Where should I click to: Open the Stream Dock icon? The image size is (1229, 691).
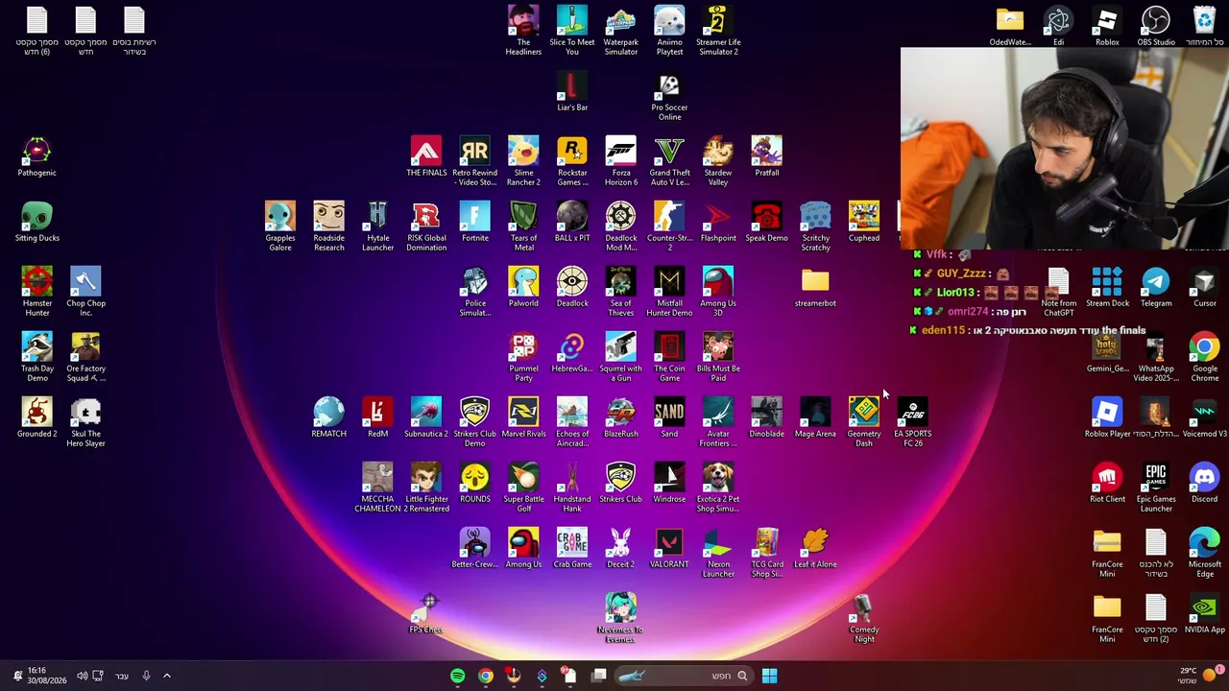coord(1107,288)
